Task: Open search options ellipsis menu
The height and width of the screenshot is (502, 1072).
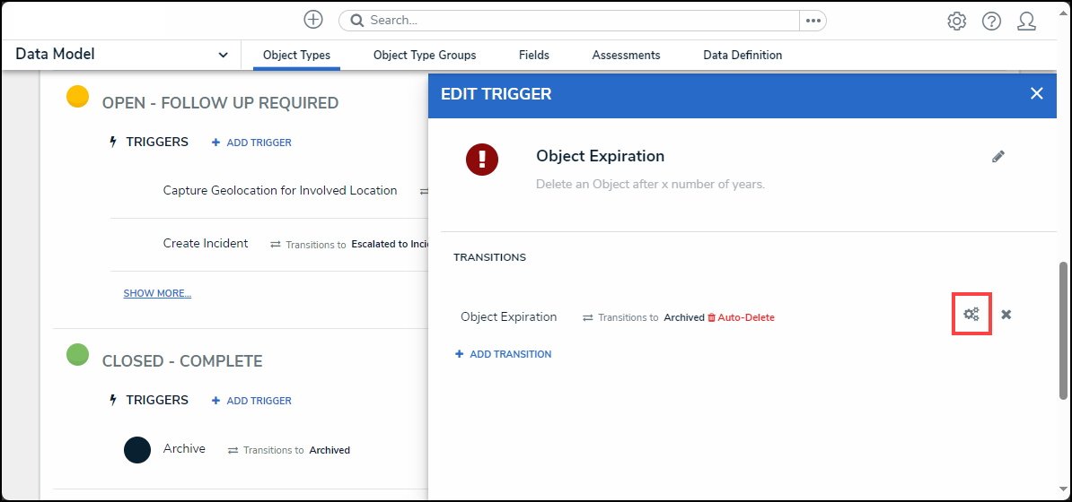Action: (813, 21)
